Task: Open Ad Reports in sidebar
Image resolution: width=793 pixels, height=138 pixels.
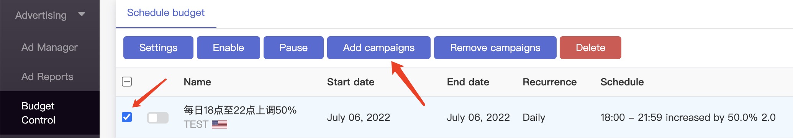Action: tap(47, 77)
